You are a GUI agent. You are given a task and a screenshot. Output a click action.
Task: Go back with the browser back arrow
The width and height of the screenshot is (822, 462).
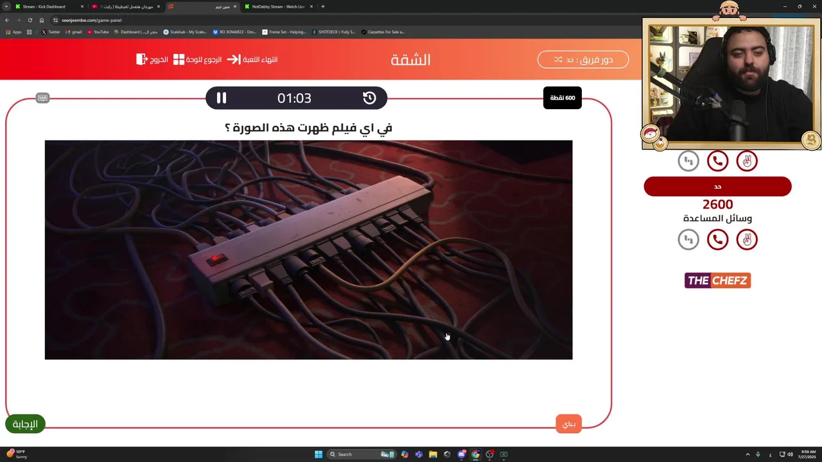[7, 20]
